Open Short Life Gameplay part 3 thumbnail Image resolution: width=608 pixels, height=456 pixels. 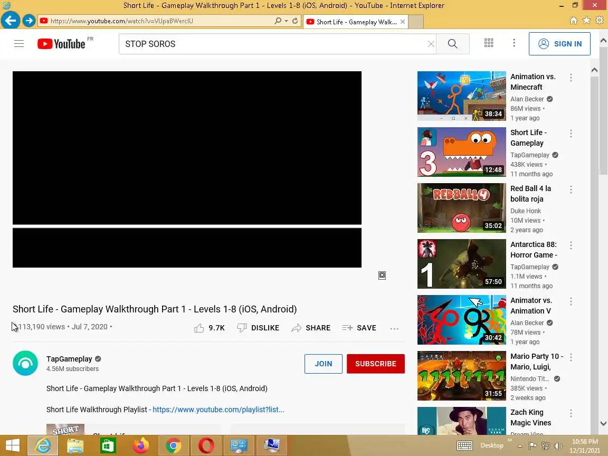(461, 152)
